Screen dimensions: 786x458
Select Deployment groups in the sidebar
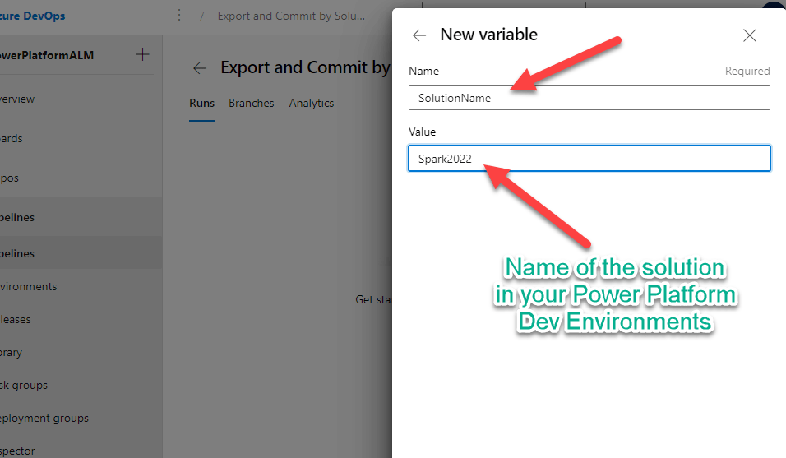point(44,418)
